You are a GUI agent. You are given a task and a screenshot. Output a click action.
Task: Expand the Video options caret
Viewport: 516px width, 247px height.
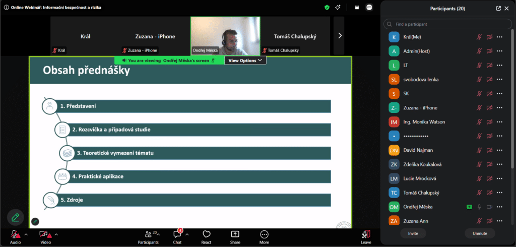coord(56,234)
